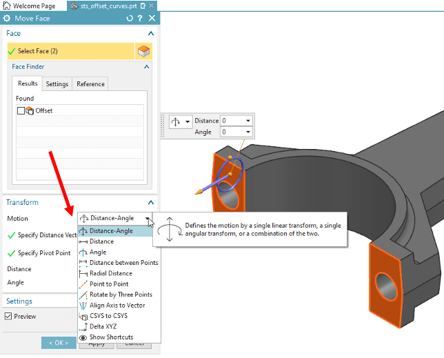Click the on-screen Distance input field
Screen dimensions: 444x358
click(x=233, y=121)
